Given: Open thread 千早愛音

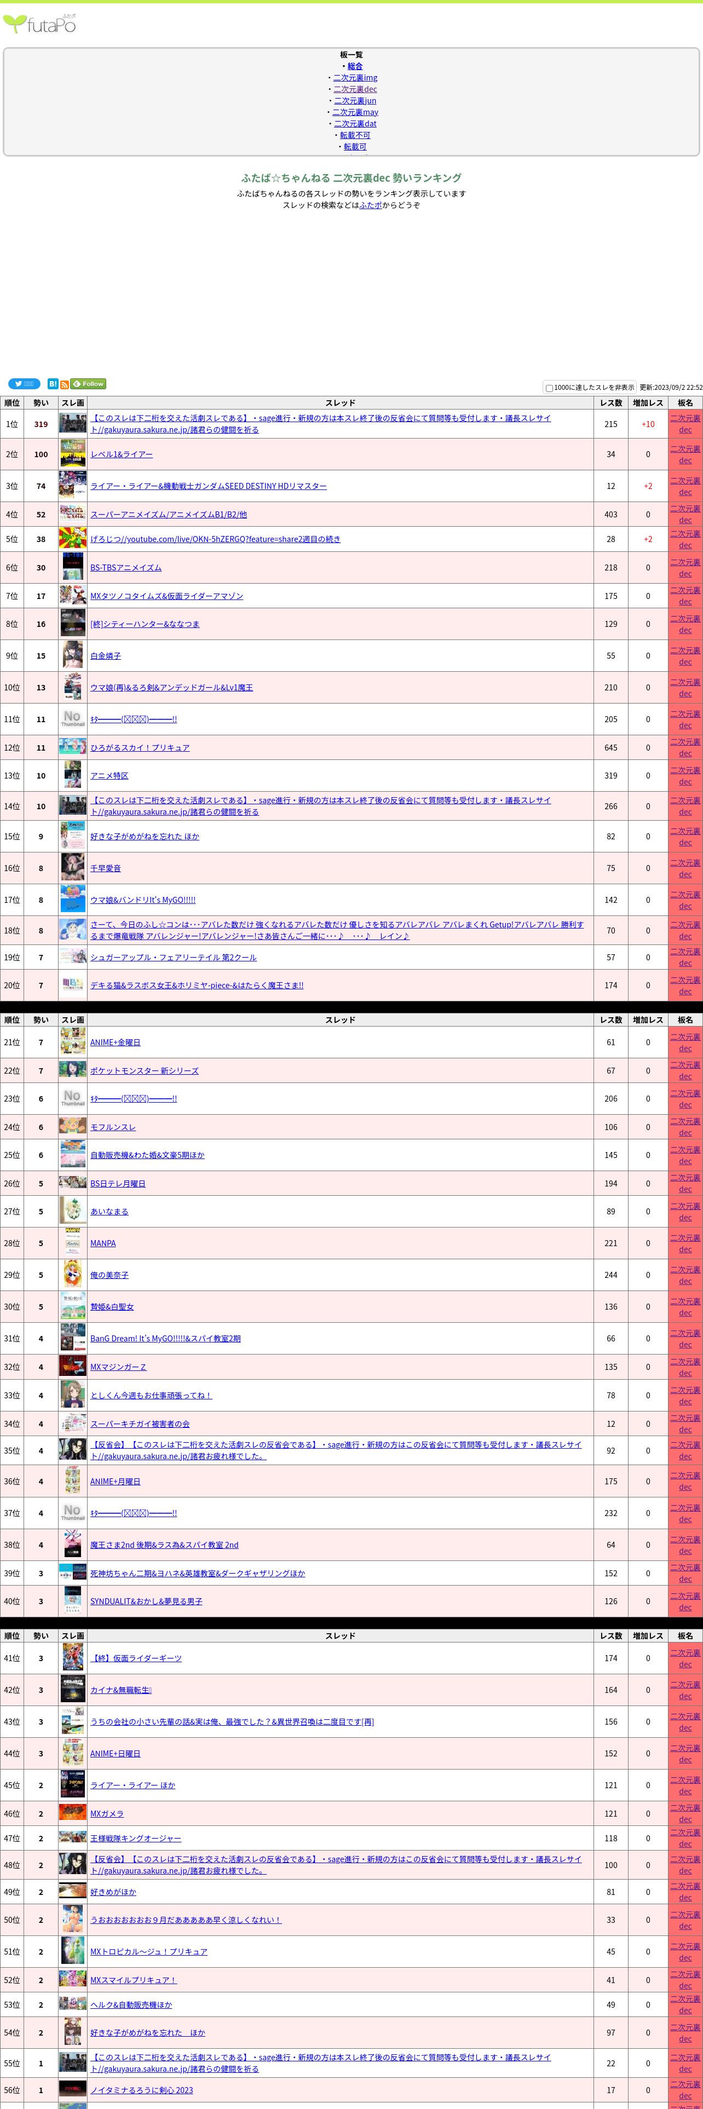Looking at the screenshot, I should (106, 868).
